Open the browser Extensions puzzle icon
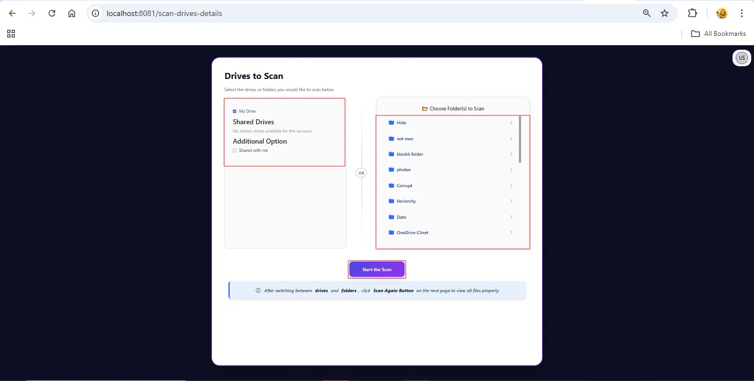The image size is (754, 381). point(692,13)
